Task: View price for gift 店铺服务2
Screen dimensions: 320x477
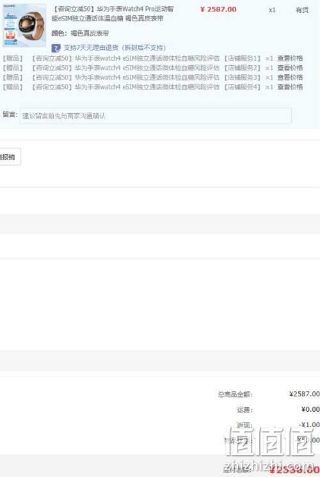Action: (x=290, y=68)
